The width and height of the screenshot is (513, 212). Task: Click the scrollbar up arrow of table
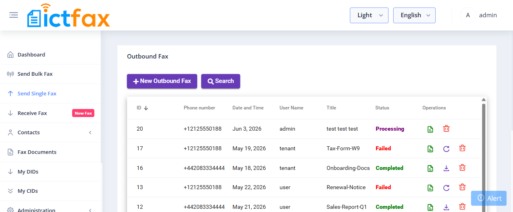(484, 99)
